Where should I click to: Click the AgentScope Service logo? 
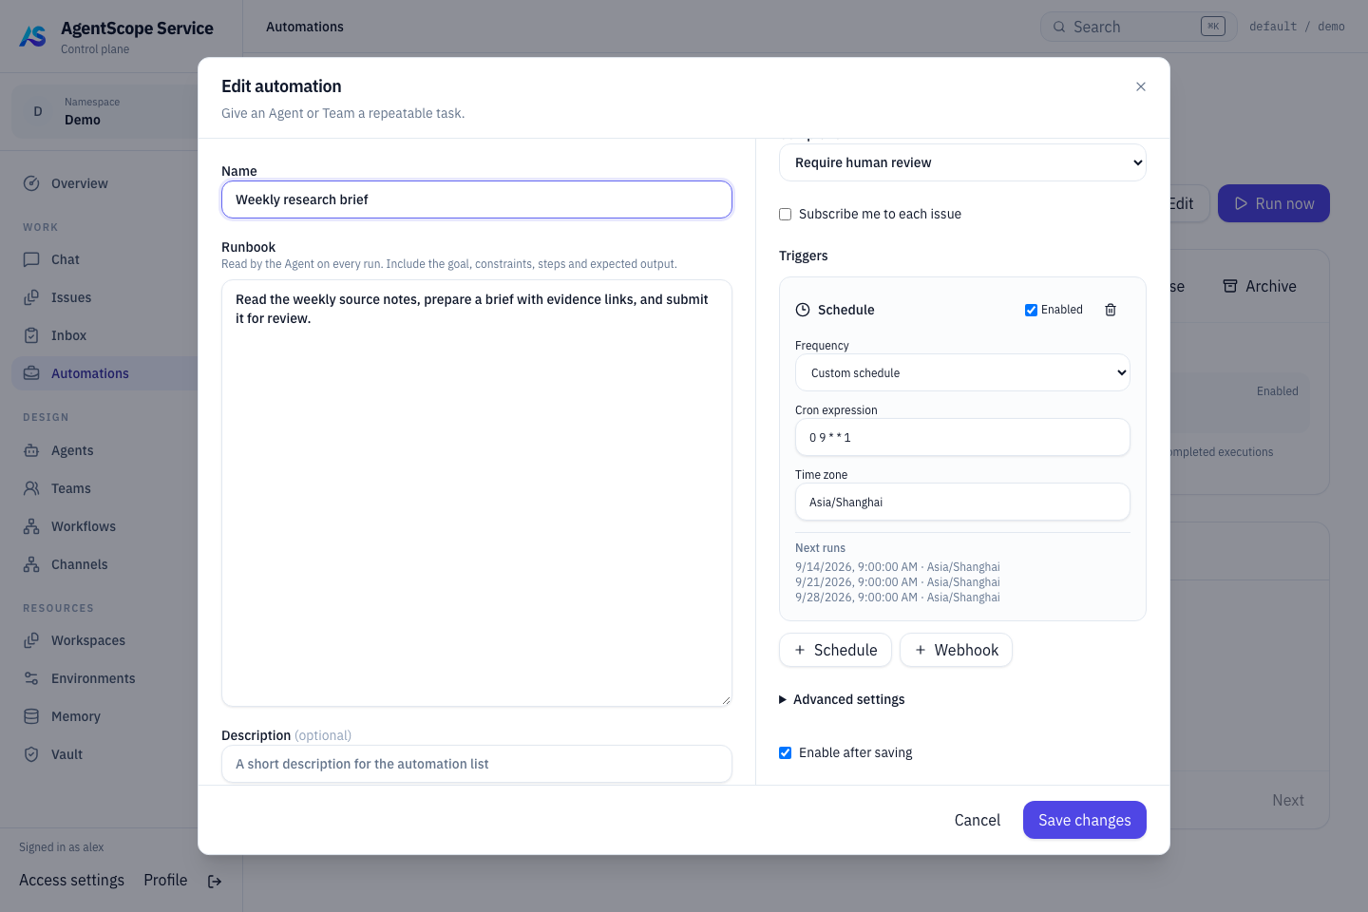point(33,37)
